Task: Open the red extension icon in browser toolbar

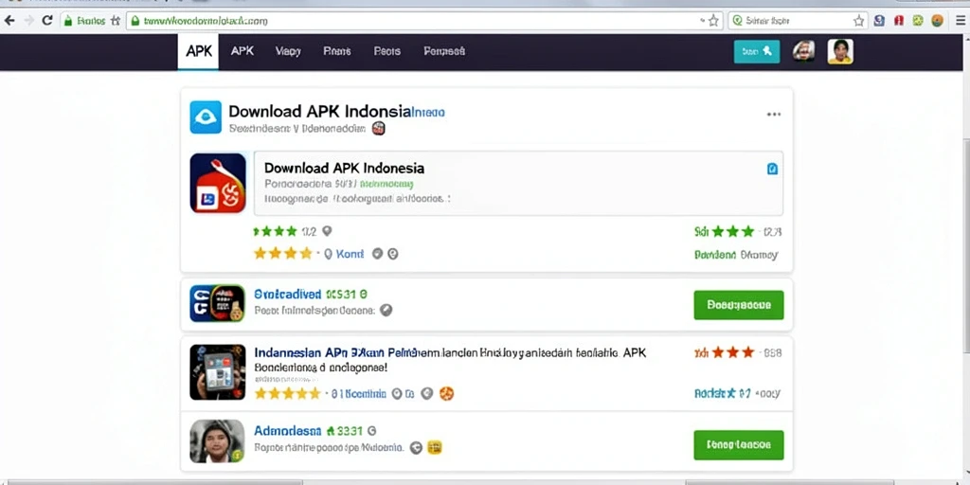Action: pyautogui.click(x=899, y=21)
